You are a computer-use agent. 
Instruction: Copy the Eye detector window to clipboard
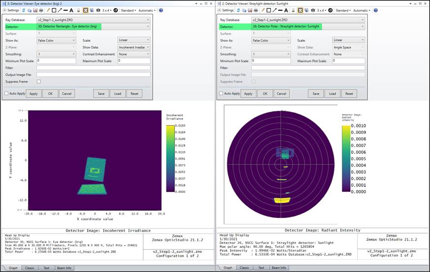pos(30,10)
